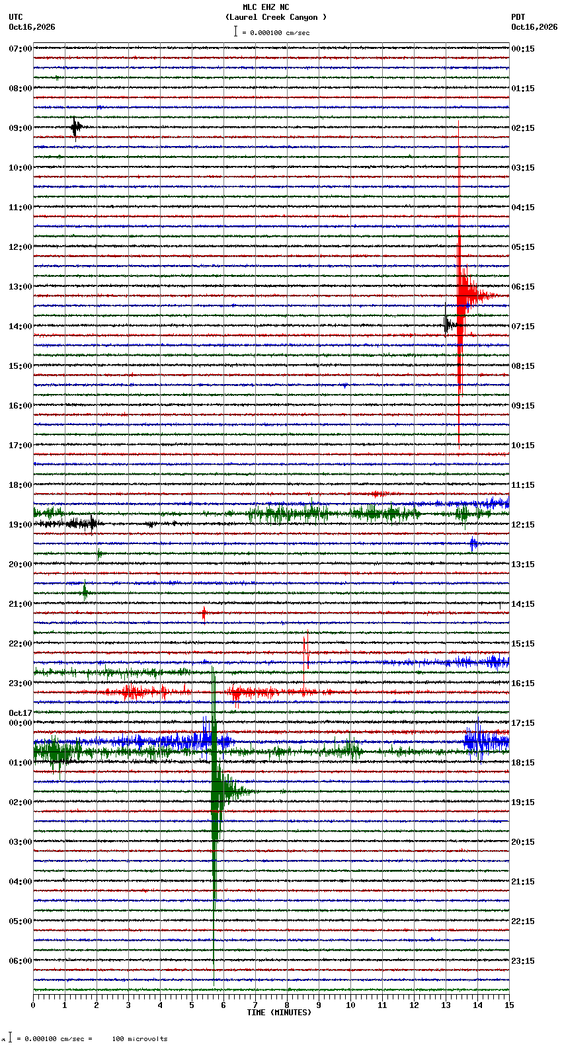Click the scale text '= 0.000100 cm/sec' at top
Image resolution: width=562 pixels, height=1047 pixels.
click(276, 32)
